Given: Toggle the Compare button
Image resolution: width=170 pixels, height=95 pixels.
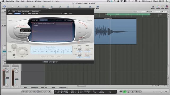Looking at the screenshot, I should (x=18, y=13).
